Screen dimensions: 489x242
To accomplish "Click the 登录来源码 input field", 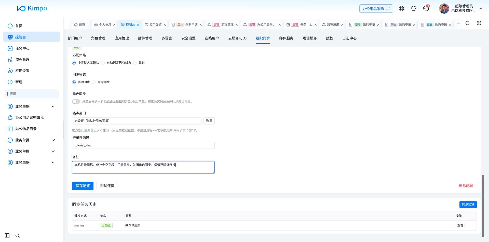I will 143,145.
